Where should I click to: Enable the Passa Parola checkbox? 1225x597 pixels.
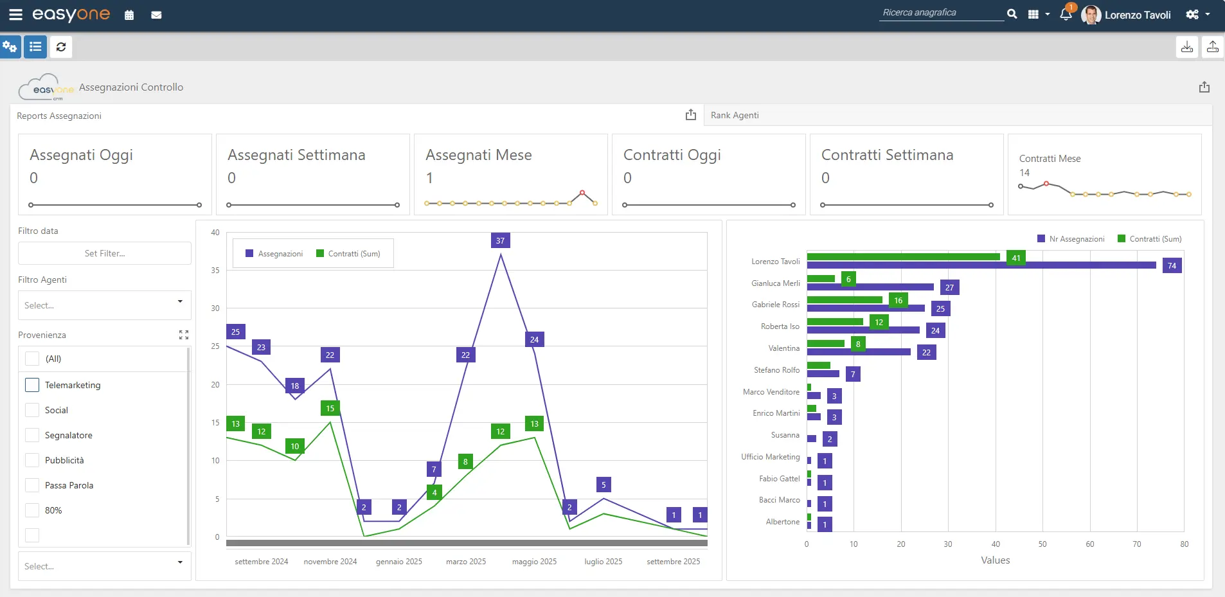pos(32,485)
